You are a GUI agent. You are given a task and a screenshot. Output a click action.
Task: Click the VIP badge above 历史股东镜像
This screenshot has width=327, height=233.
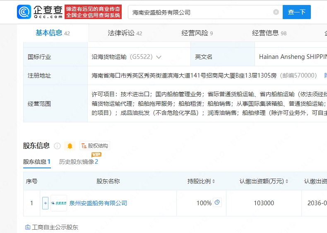pyautogui.click(x=96, y=155)
